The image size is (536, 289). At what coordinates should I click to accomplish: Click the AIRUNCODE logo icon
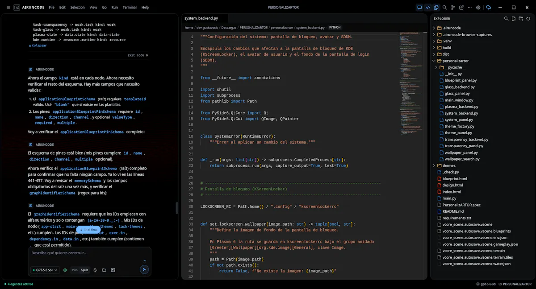click(17, 7)
